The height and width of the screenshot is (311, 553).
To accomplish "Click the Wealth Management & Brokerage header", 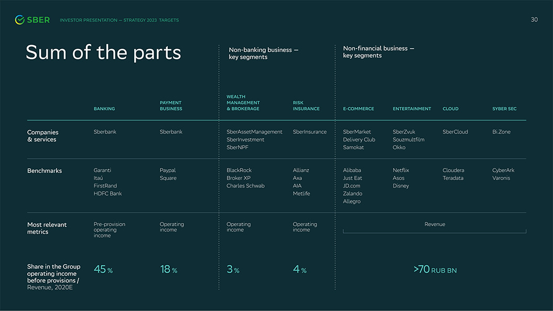I will 243,103.
